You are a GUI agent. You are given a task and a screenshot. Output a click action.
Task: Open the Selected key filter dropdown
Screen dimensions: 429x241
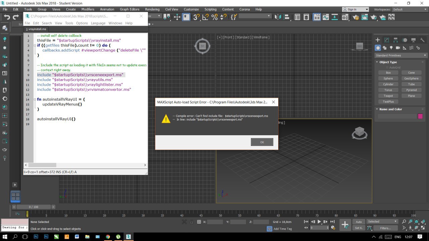coord(382,222)
